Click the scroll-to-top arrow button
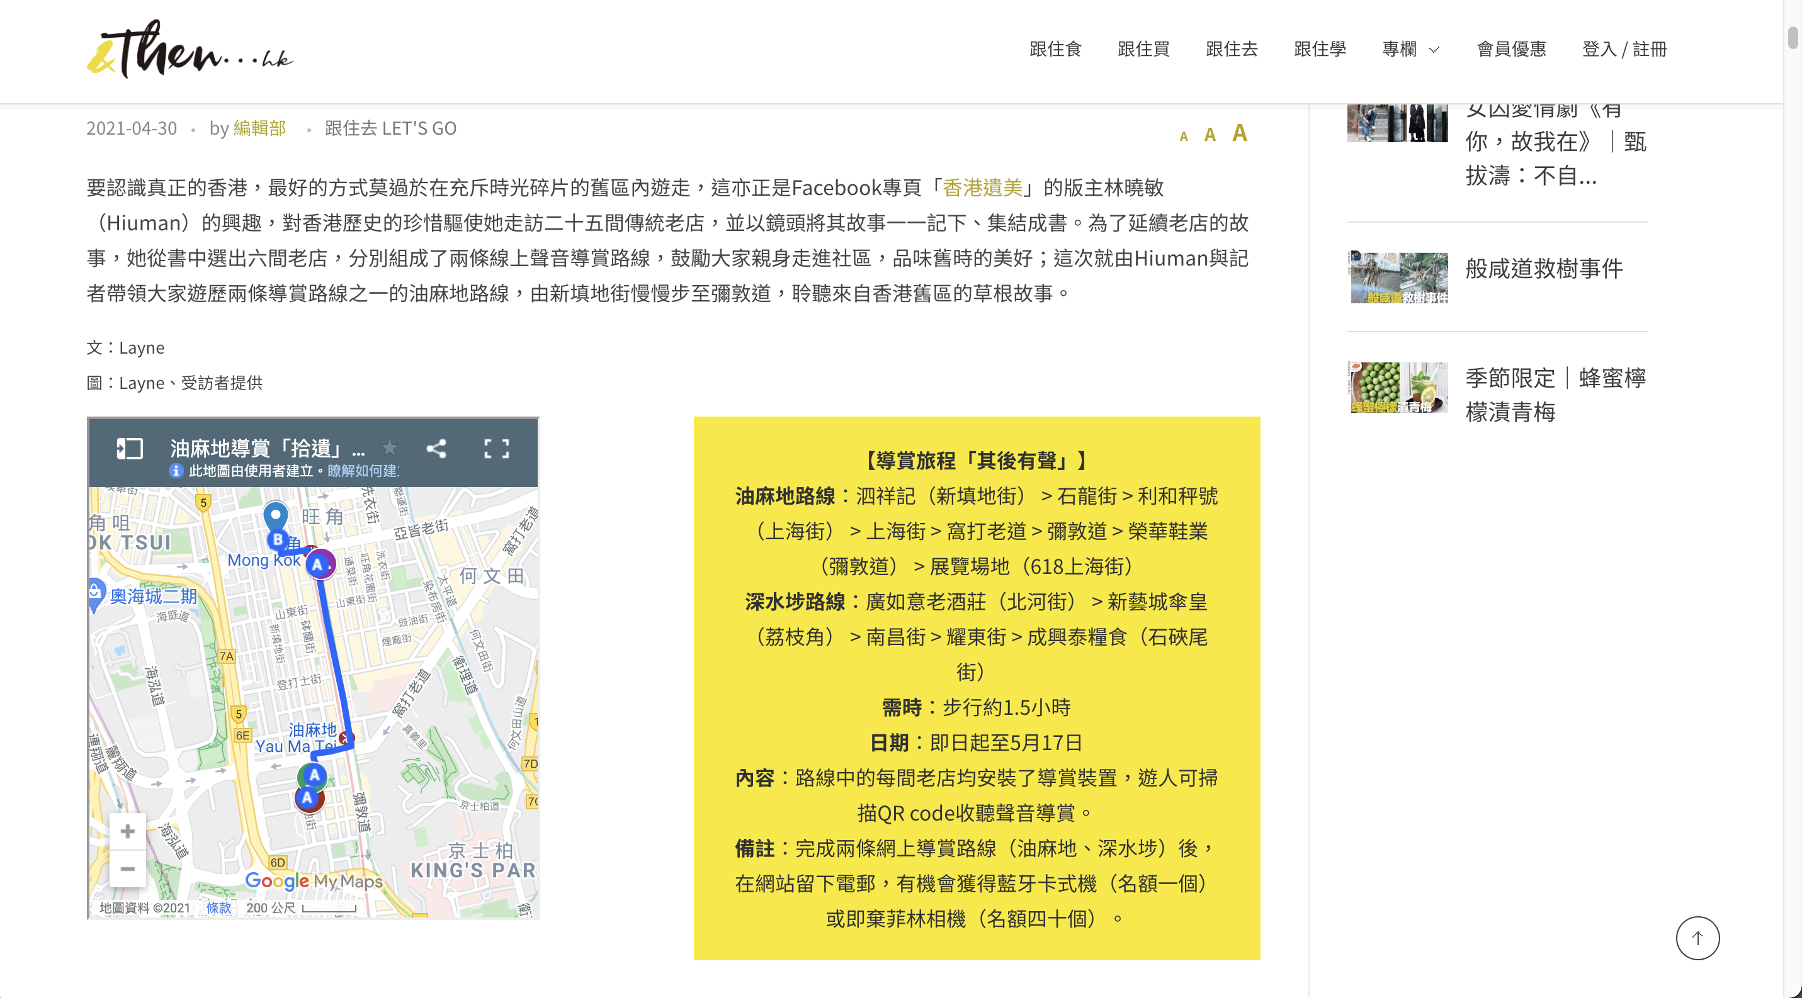The height and width of the screenshot is (998, 1802). coord(1697,938)
